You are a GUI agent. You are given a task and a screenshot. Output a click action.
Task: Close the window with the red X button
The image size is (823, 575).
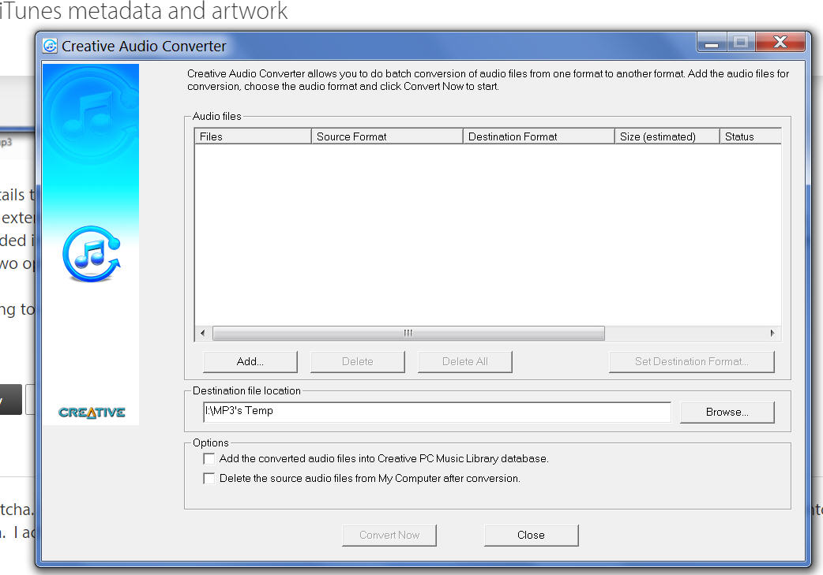click(780, 43)
